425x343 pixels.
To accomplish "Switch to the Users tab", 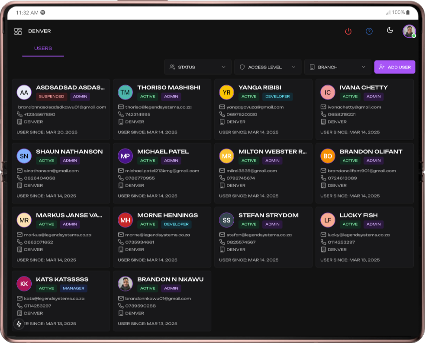I will (43, 49).
